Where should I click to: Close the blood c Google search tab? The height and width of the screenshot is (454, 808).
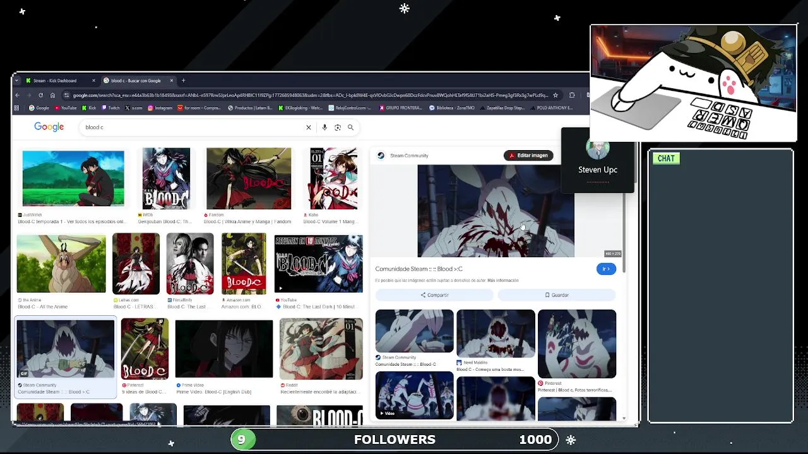[171, 81]
